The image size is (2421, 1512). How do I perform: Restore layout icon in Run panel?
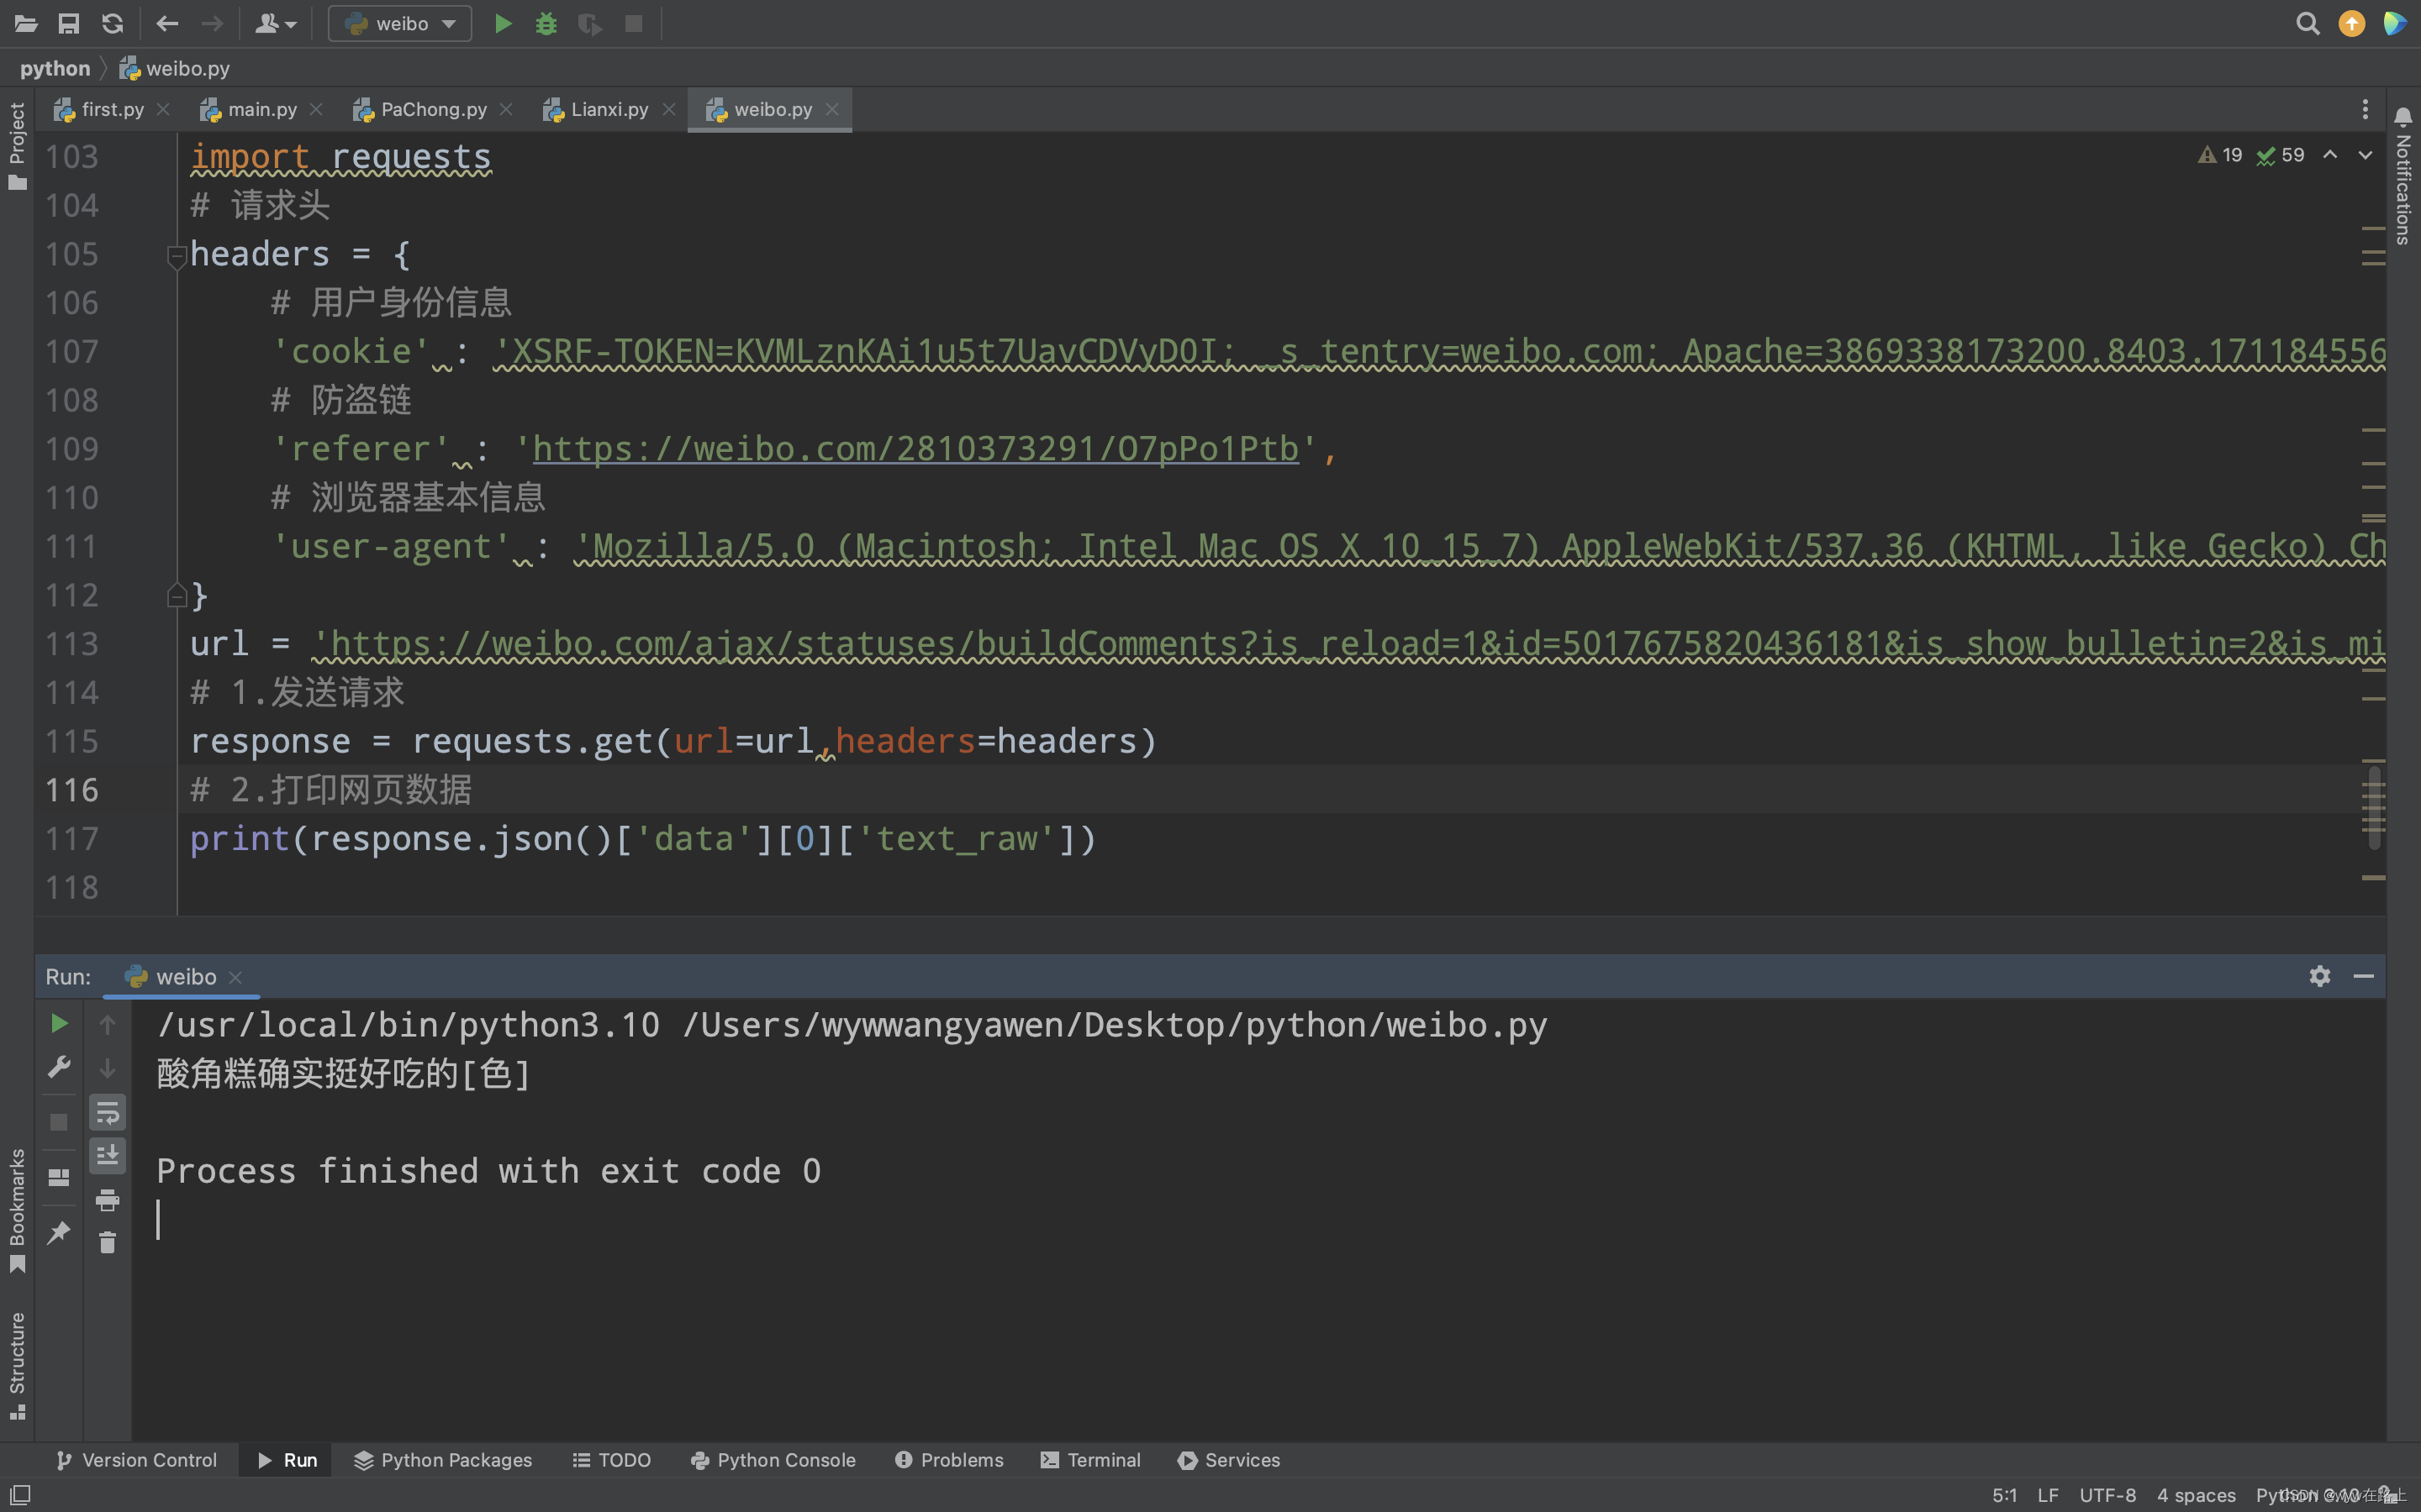[59, 1177]
